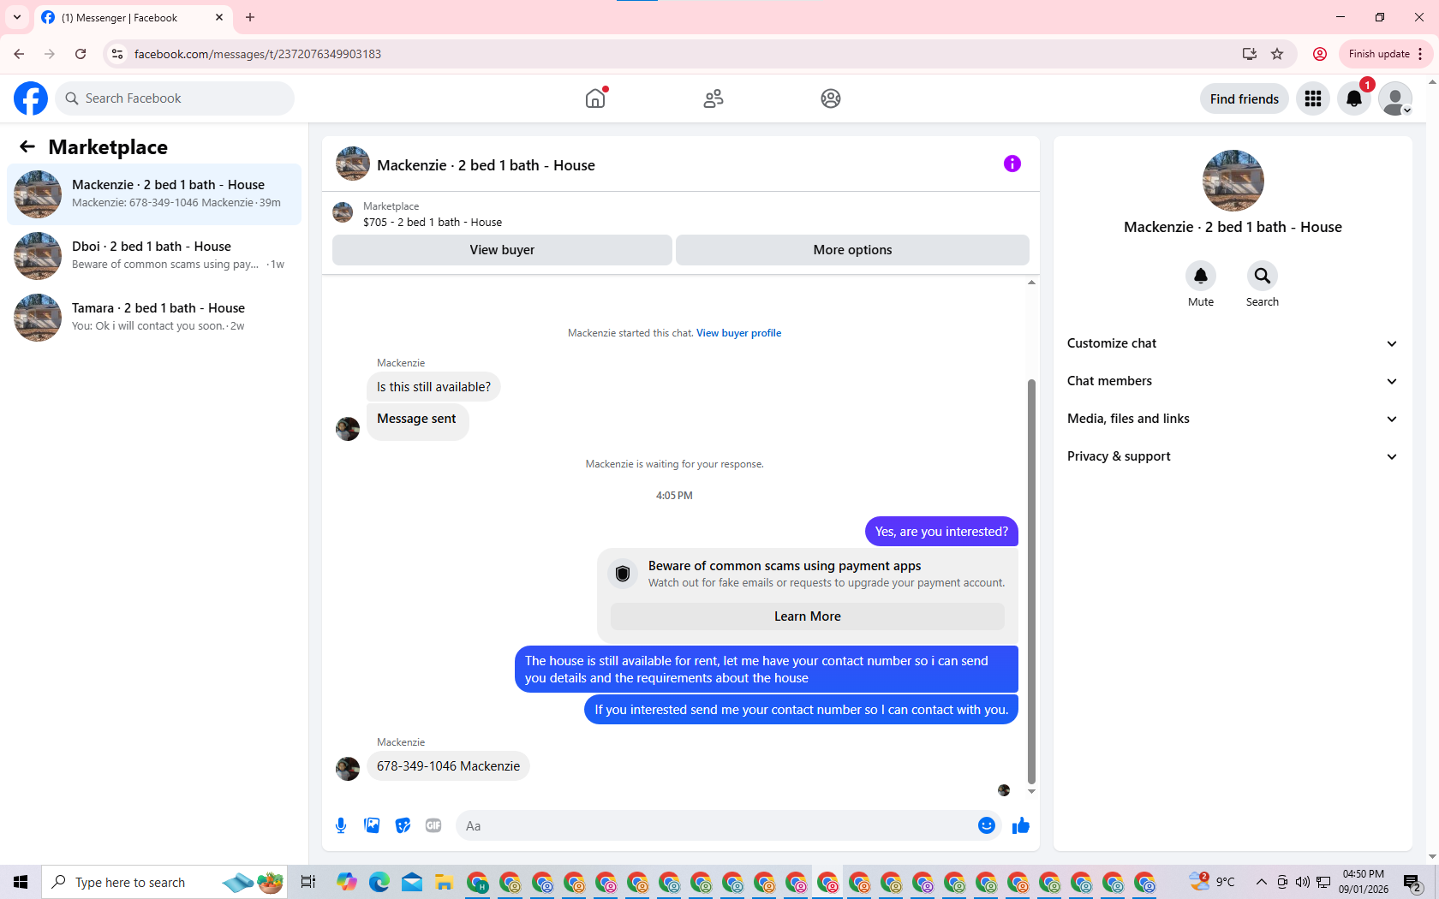Click the More options button
Screen dimensions: 1439x899
pos(852,250)
